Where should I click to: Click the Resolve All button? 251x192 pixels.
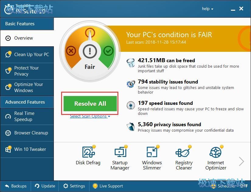pyautogui.click(x=90, y=104)
